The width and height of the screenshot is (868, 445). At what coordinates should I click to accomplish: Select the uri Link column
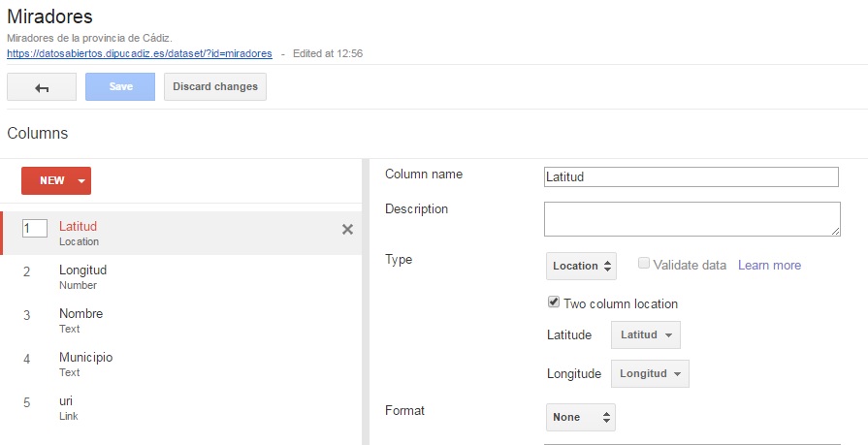point(181,408)
